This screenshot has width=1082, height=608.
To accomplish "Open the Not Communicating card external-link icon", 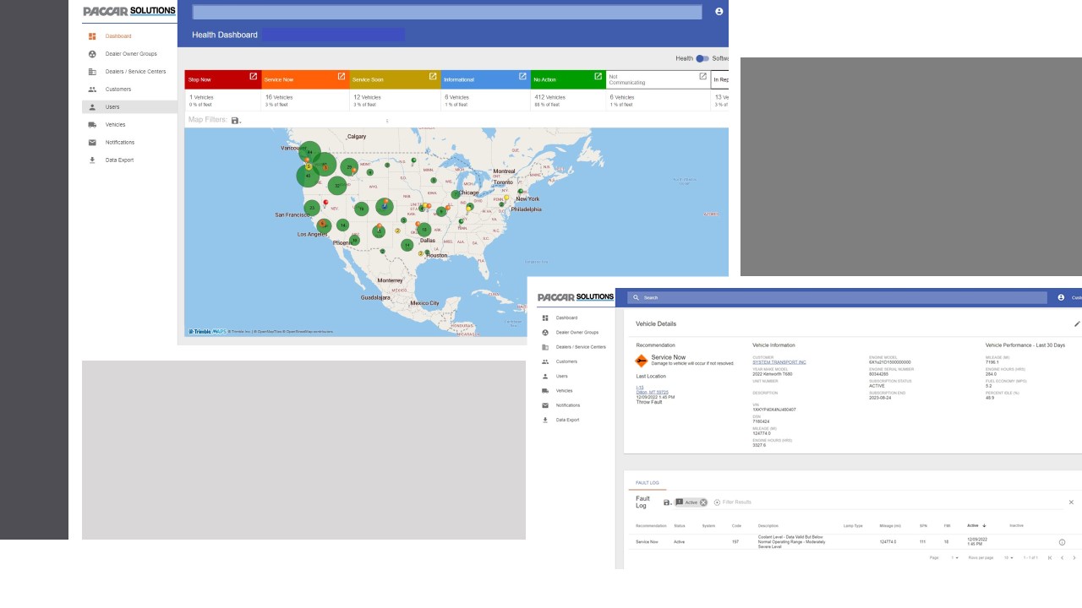I will [x=702, y=76].
